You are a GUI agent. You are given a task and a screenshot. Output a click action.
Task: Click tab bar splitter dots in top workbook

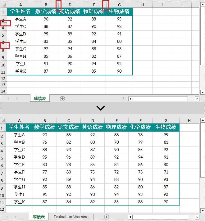[x=123, y=99]
